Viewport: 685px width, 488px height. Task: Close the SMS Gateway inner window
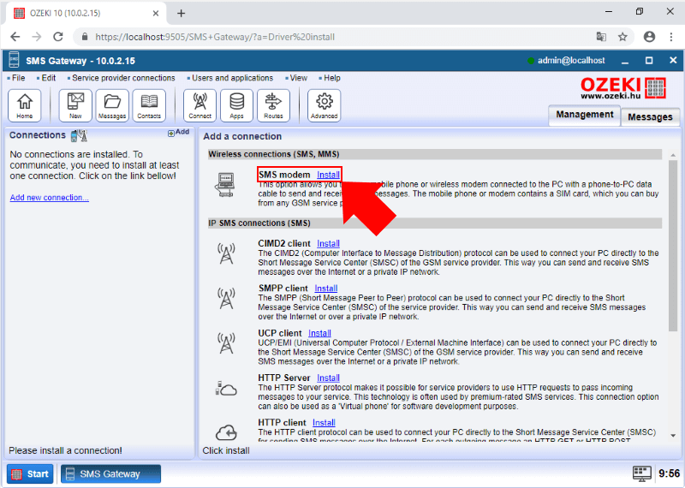pos(673,60)
